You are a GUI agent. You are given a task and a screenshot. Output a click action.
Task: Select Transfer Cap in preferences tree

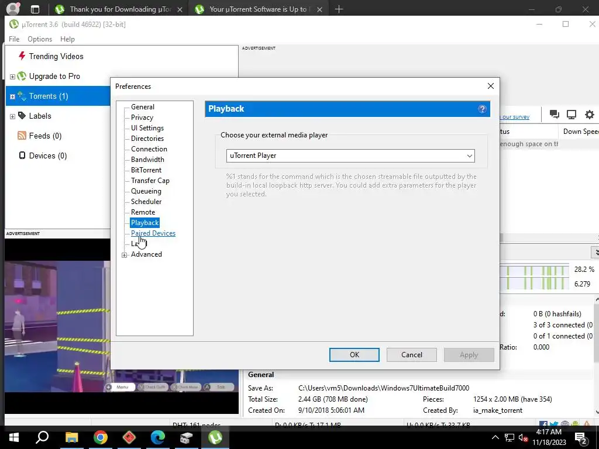pyautogui.click(x=150, y=181)
